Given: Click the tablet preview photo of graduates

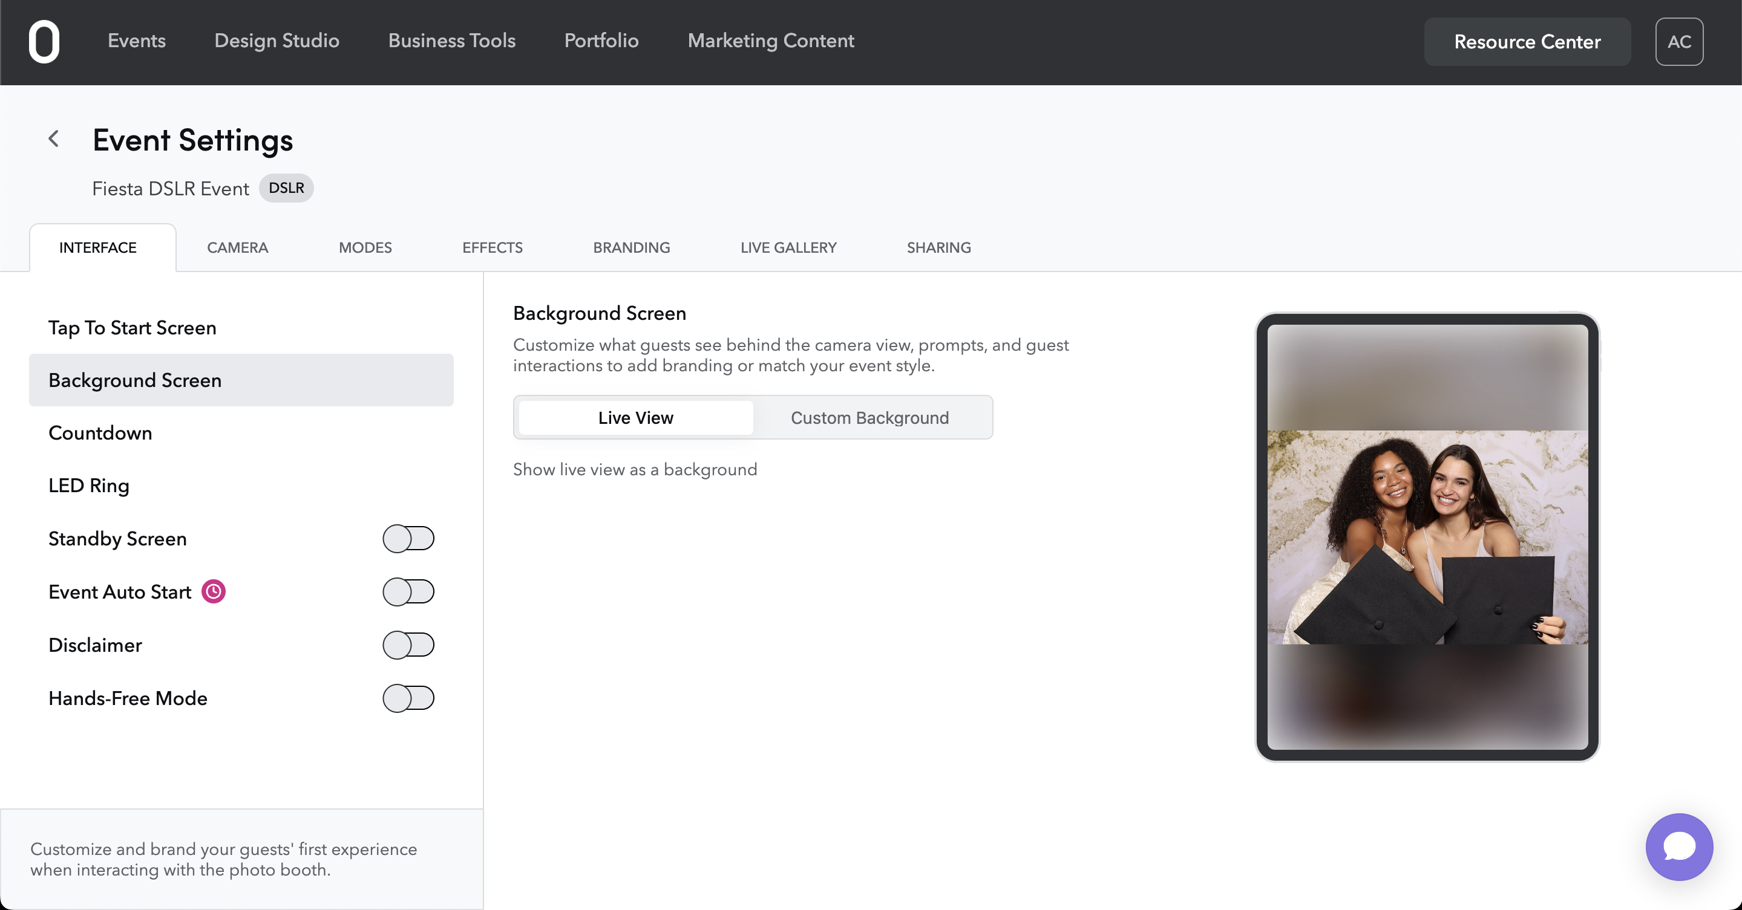Looking at the screenshot, I should click(x=1427, y=537).
